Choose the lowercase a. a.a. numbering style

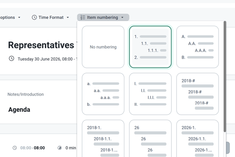[x=103, y=94]
